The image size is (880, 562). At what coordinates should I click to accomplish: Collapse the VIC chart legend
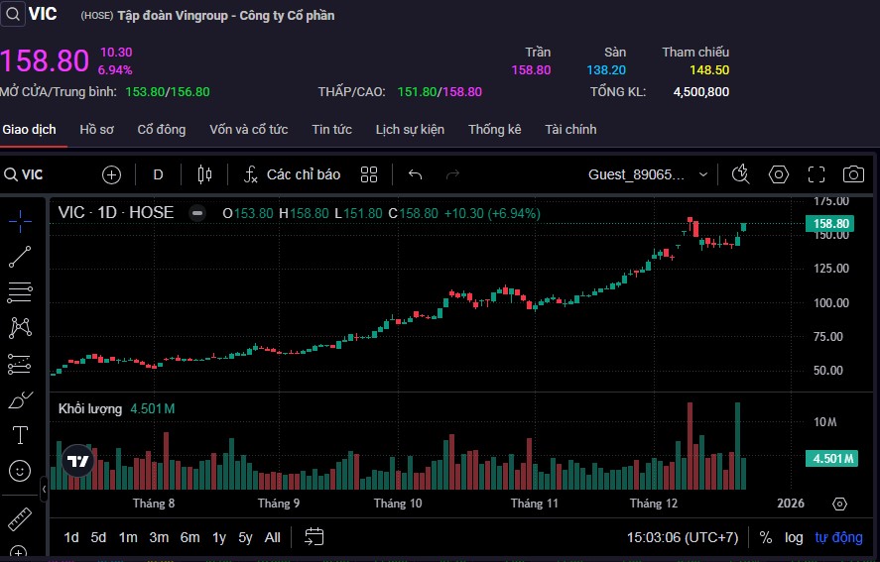197,212
